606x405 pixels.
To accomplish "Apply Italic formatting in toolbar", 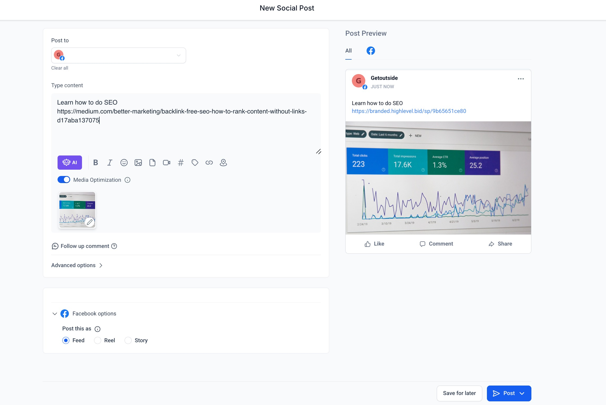I will pos(110,163).
